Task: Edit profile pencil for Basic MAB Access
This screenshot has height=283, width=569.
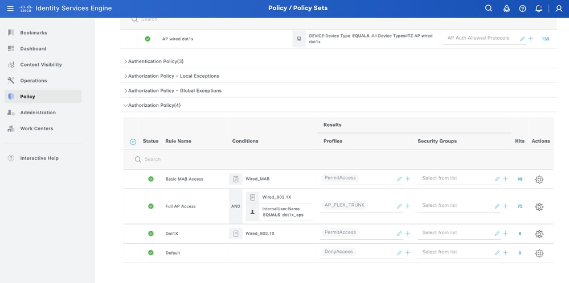Action: 399,179
